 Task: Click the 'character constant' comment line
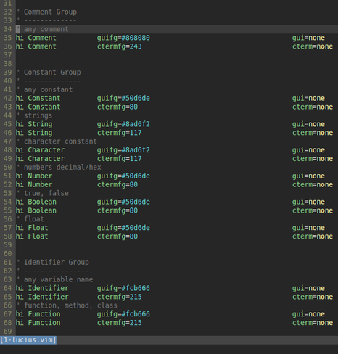tap(57, 141)
